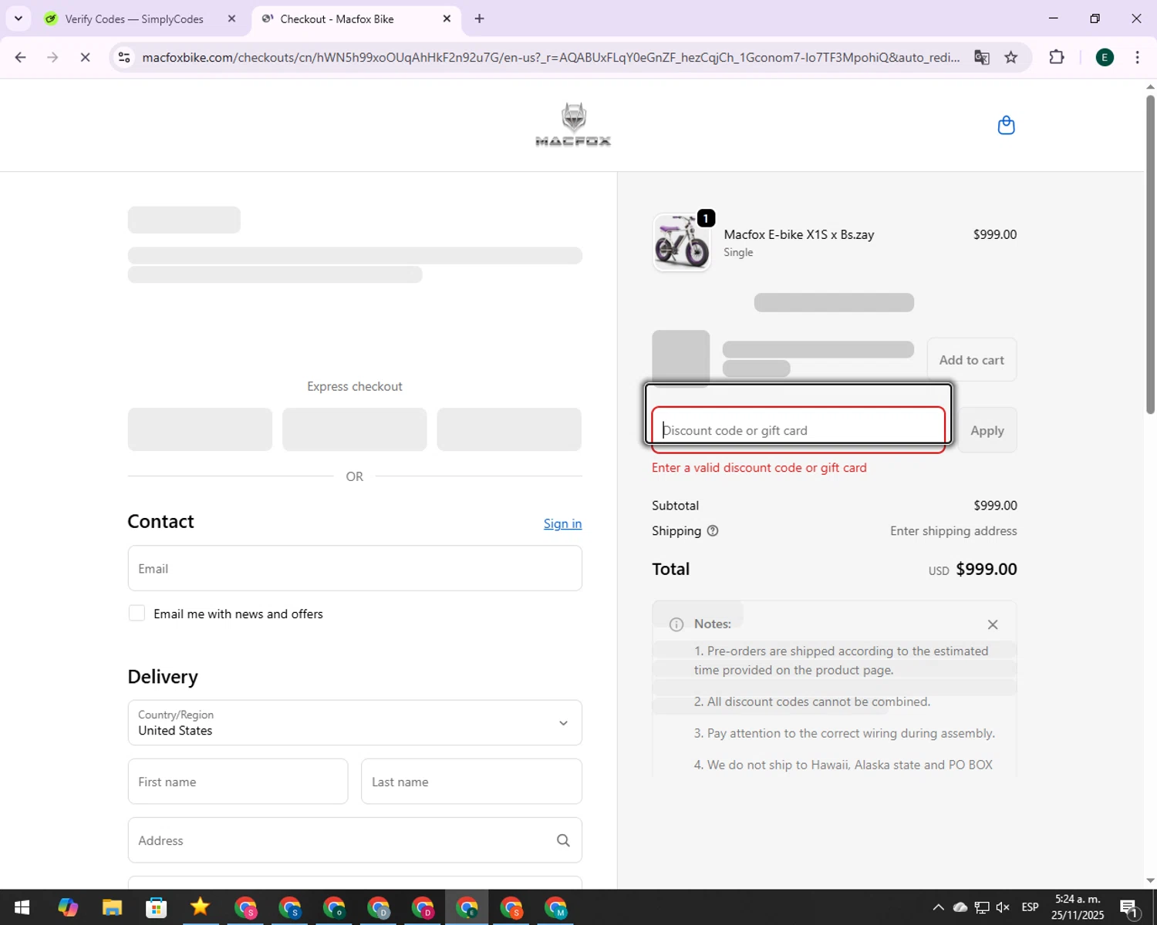1157x925 pixels.
Task: Click the 'Single' variant text under the product
Action: pyautogui.click(x=738, y=252)
